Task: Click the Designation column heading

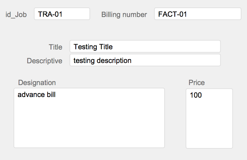Action: [37, 83]
